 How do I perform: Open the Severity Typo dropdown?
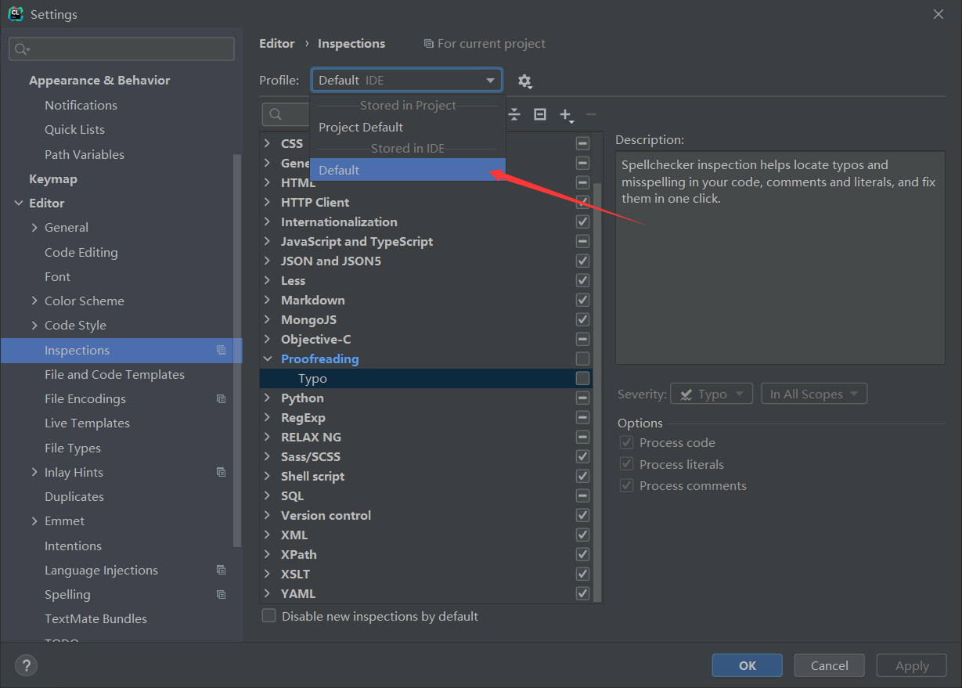(712, 394)
